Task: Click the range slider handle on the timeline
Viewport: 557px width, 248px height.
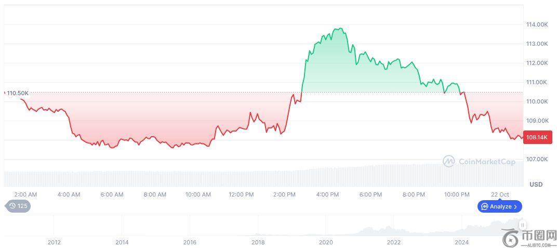Action: [523, 225]
